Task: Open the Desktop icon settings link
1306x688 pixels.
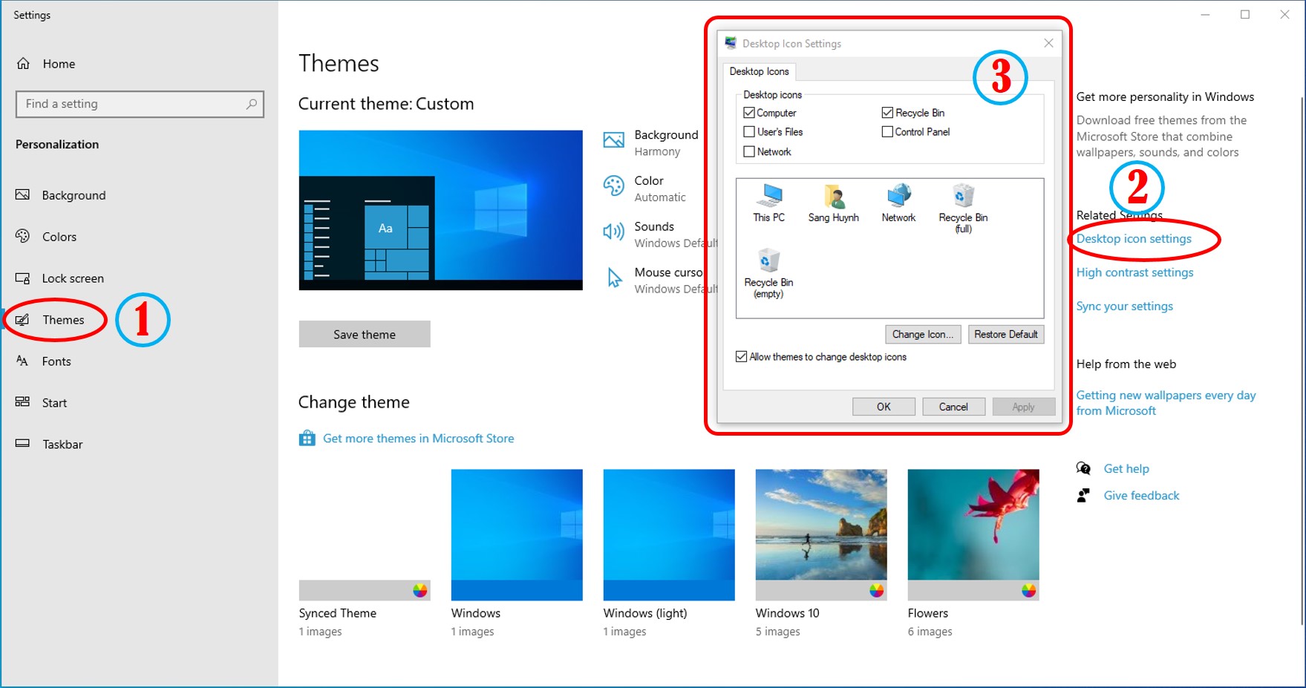Action: point(1134,238)
